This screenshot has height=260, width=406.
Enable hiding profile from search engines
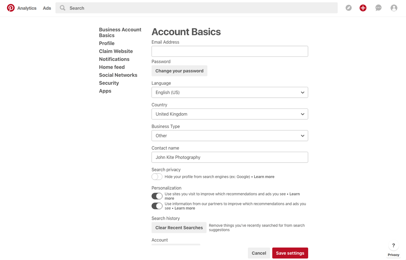157,176
